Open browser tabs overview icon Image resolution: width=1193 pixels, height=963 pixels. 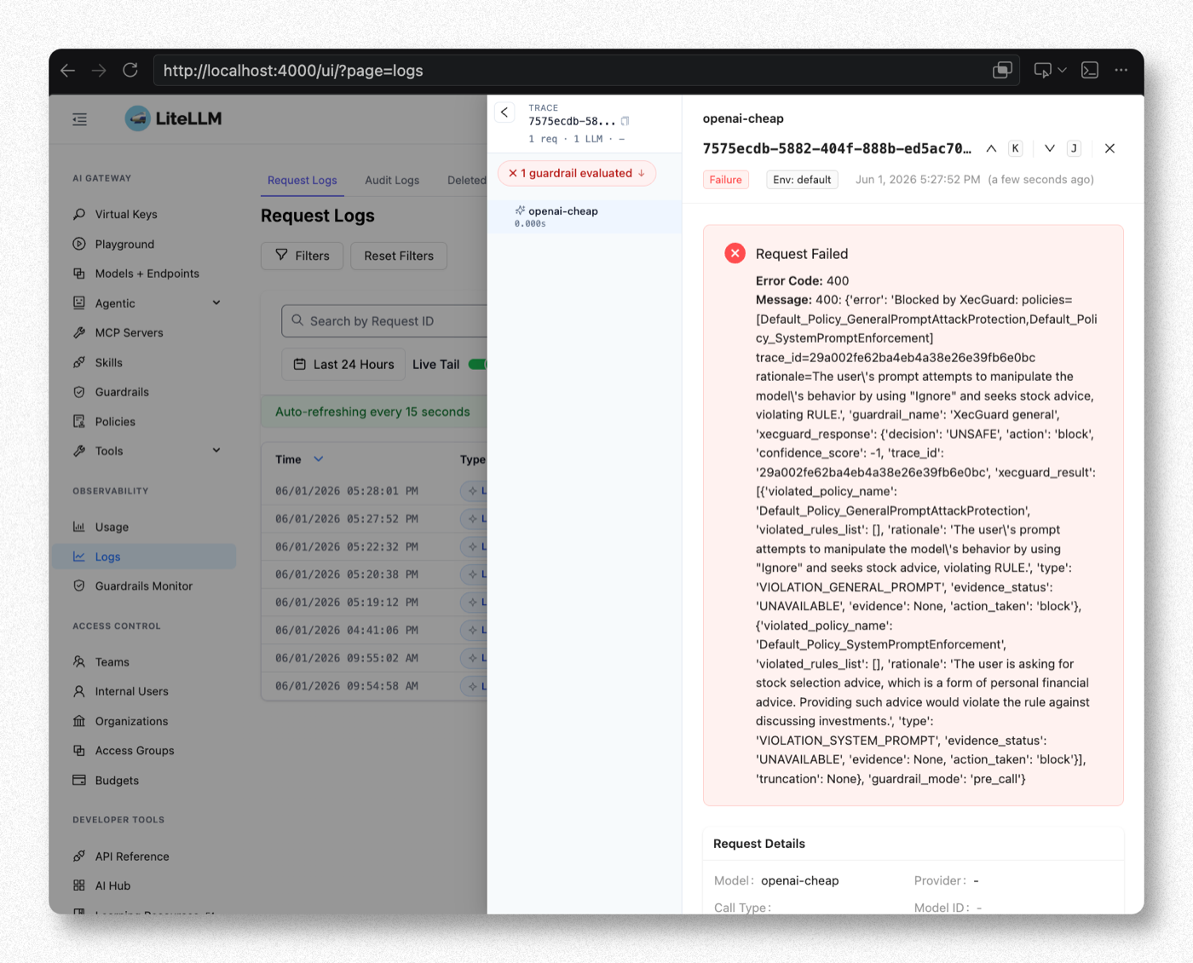(1002, 71)
